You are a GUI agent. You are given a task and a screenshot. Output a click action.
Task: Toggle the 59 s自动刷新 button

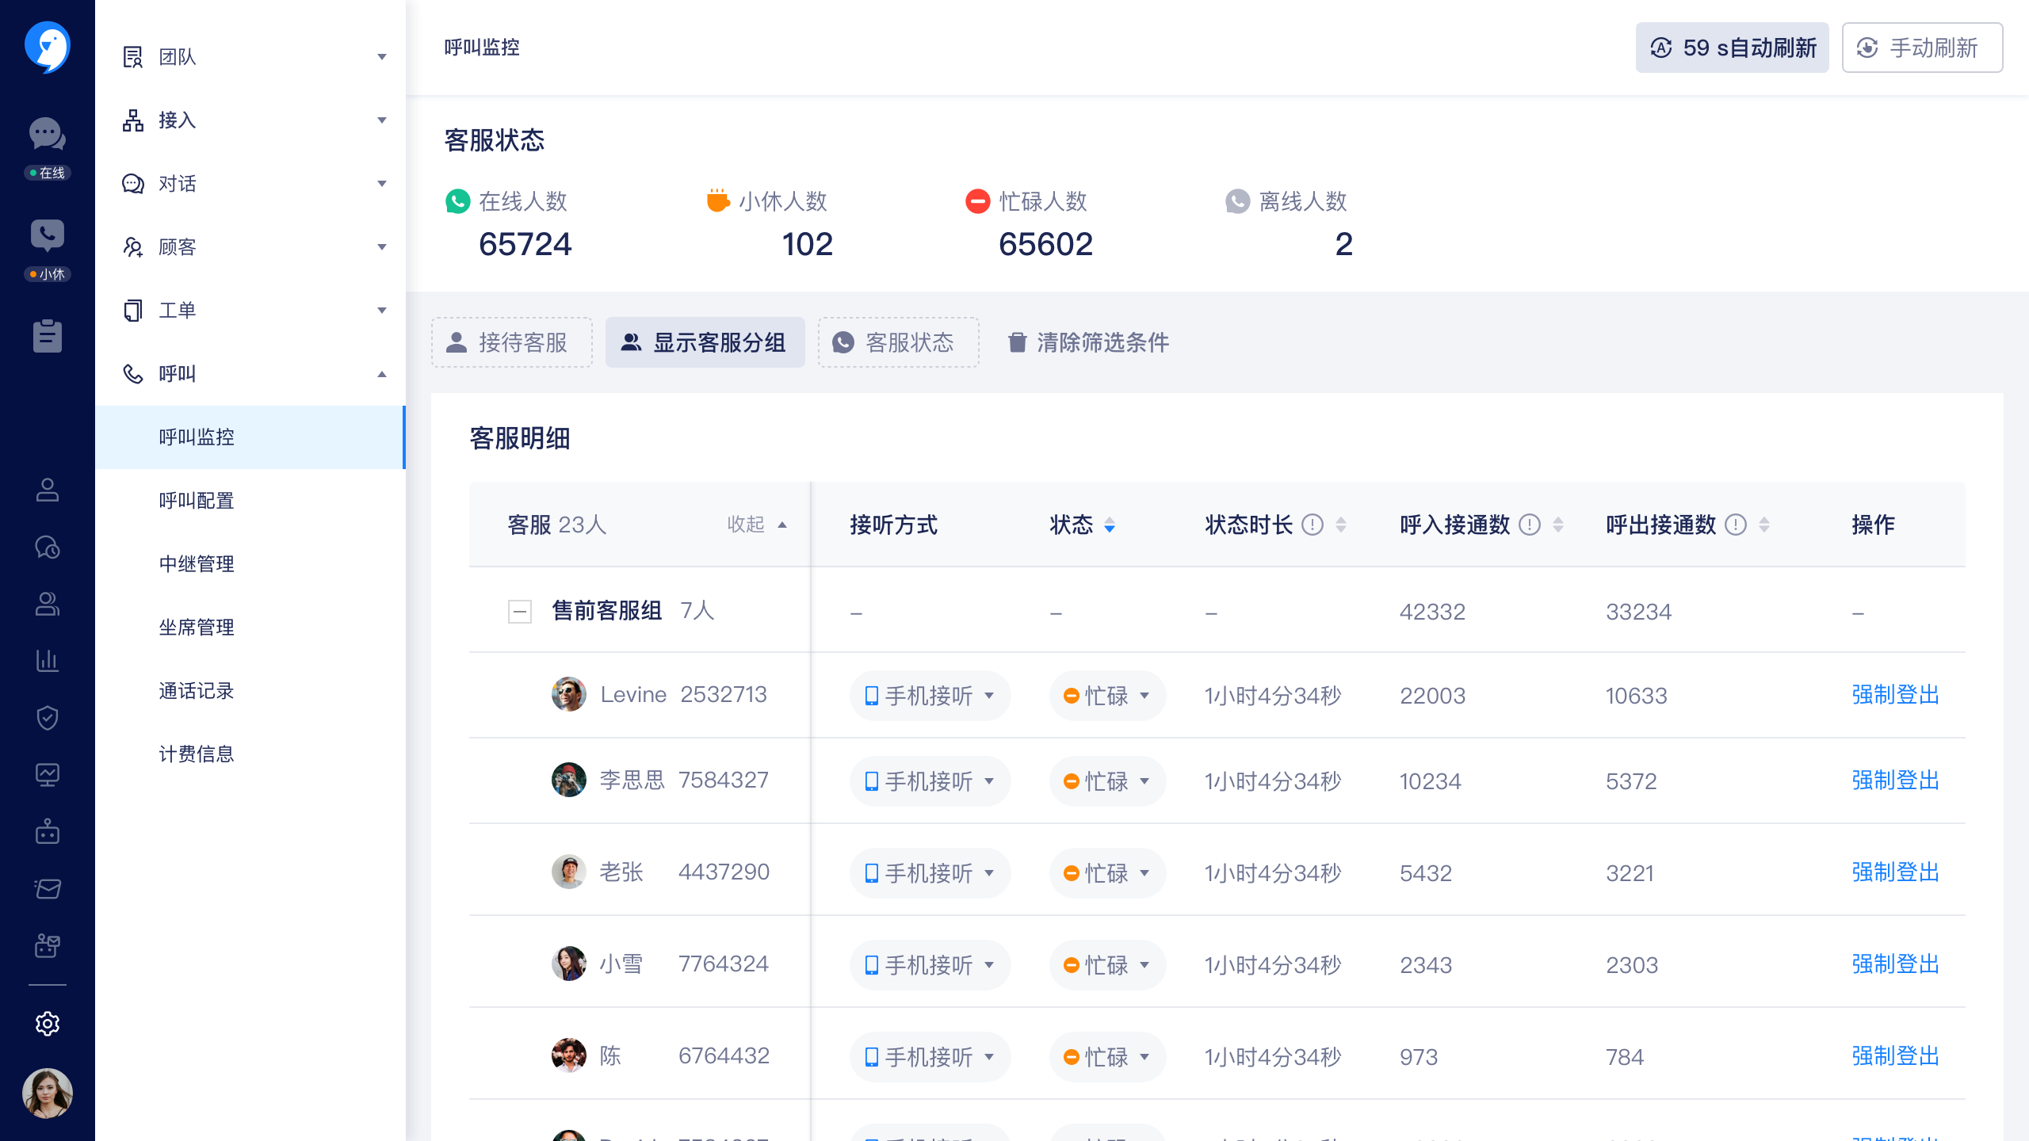[1733, 48]
